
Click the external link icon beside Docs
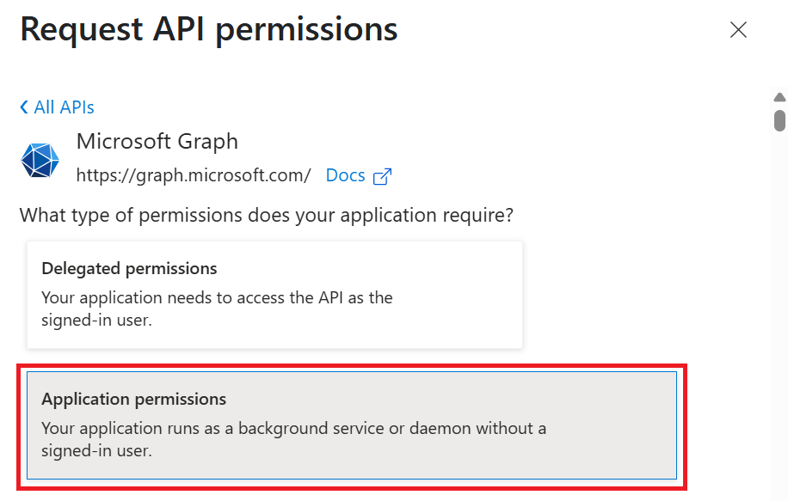382,176
